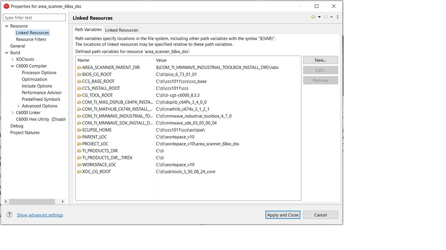Select C6000 Hex Utility entry
The height and width of the screenshot is (250, 446).
pos(41,119)
